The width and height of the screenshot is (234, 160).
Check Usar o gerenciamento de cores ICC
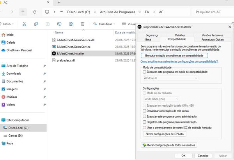(144, 128)
